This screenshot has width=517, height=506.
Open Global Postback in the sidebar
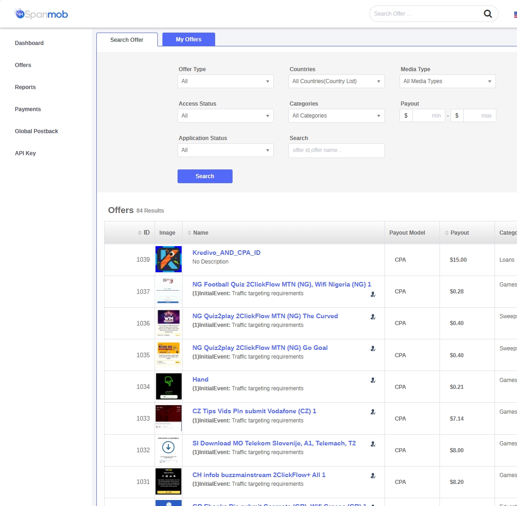[x=36, y=131]
